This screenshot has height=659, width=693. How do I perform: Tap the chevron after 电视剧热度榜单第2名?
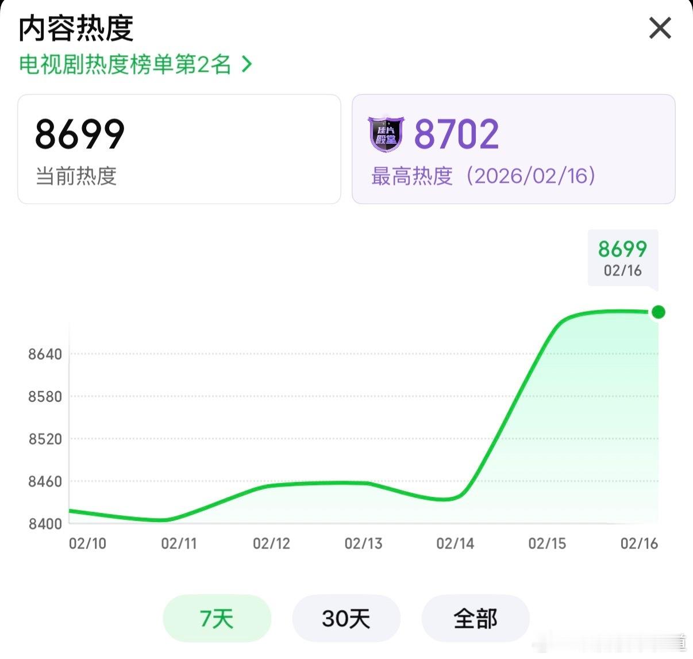tap(247, 65)
